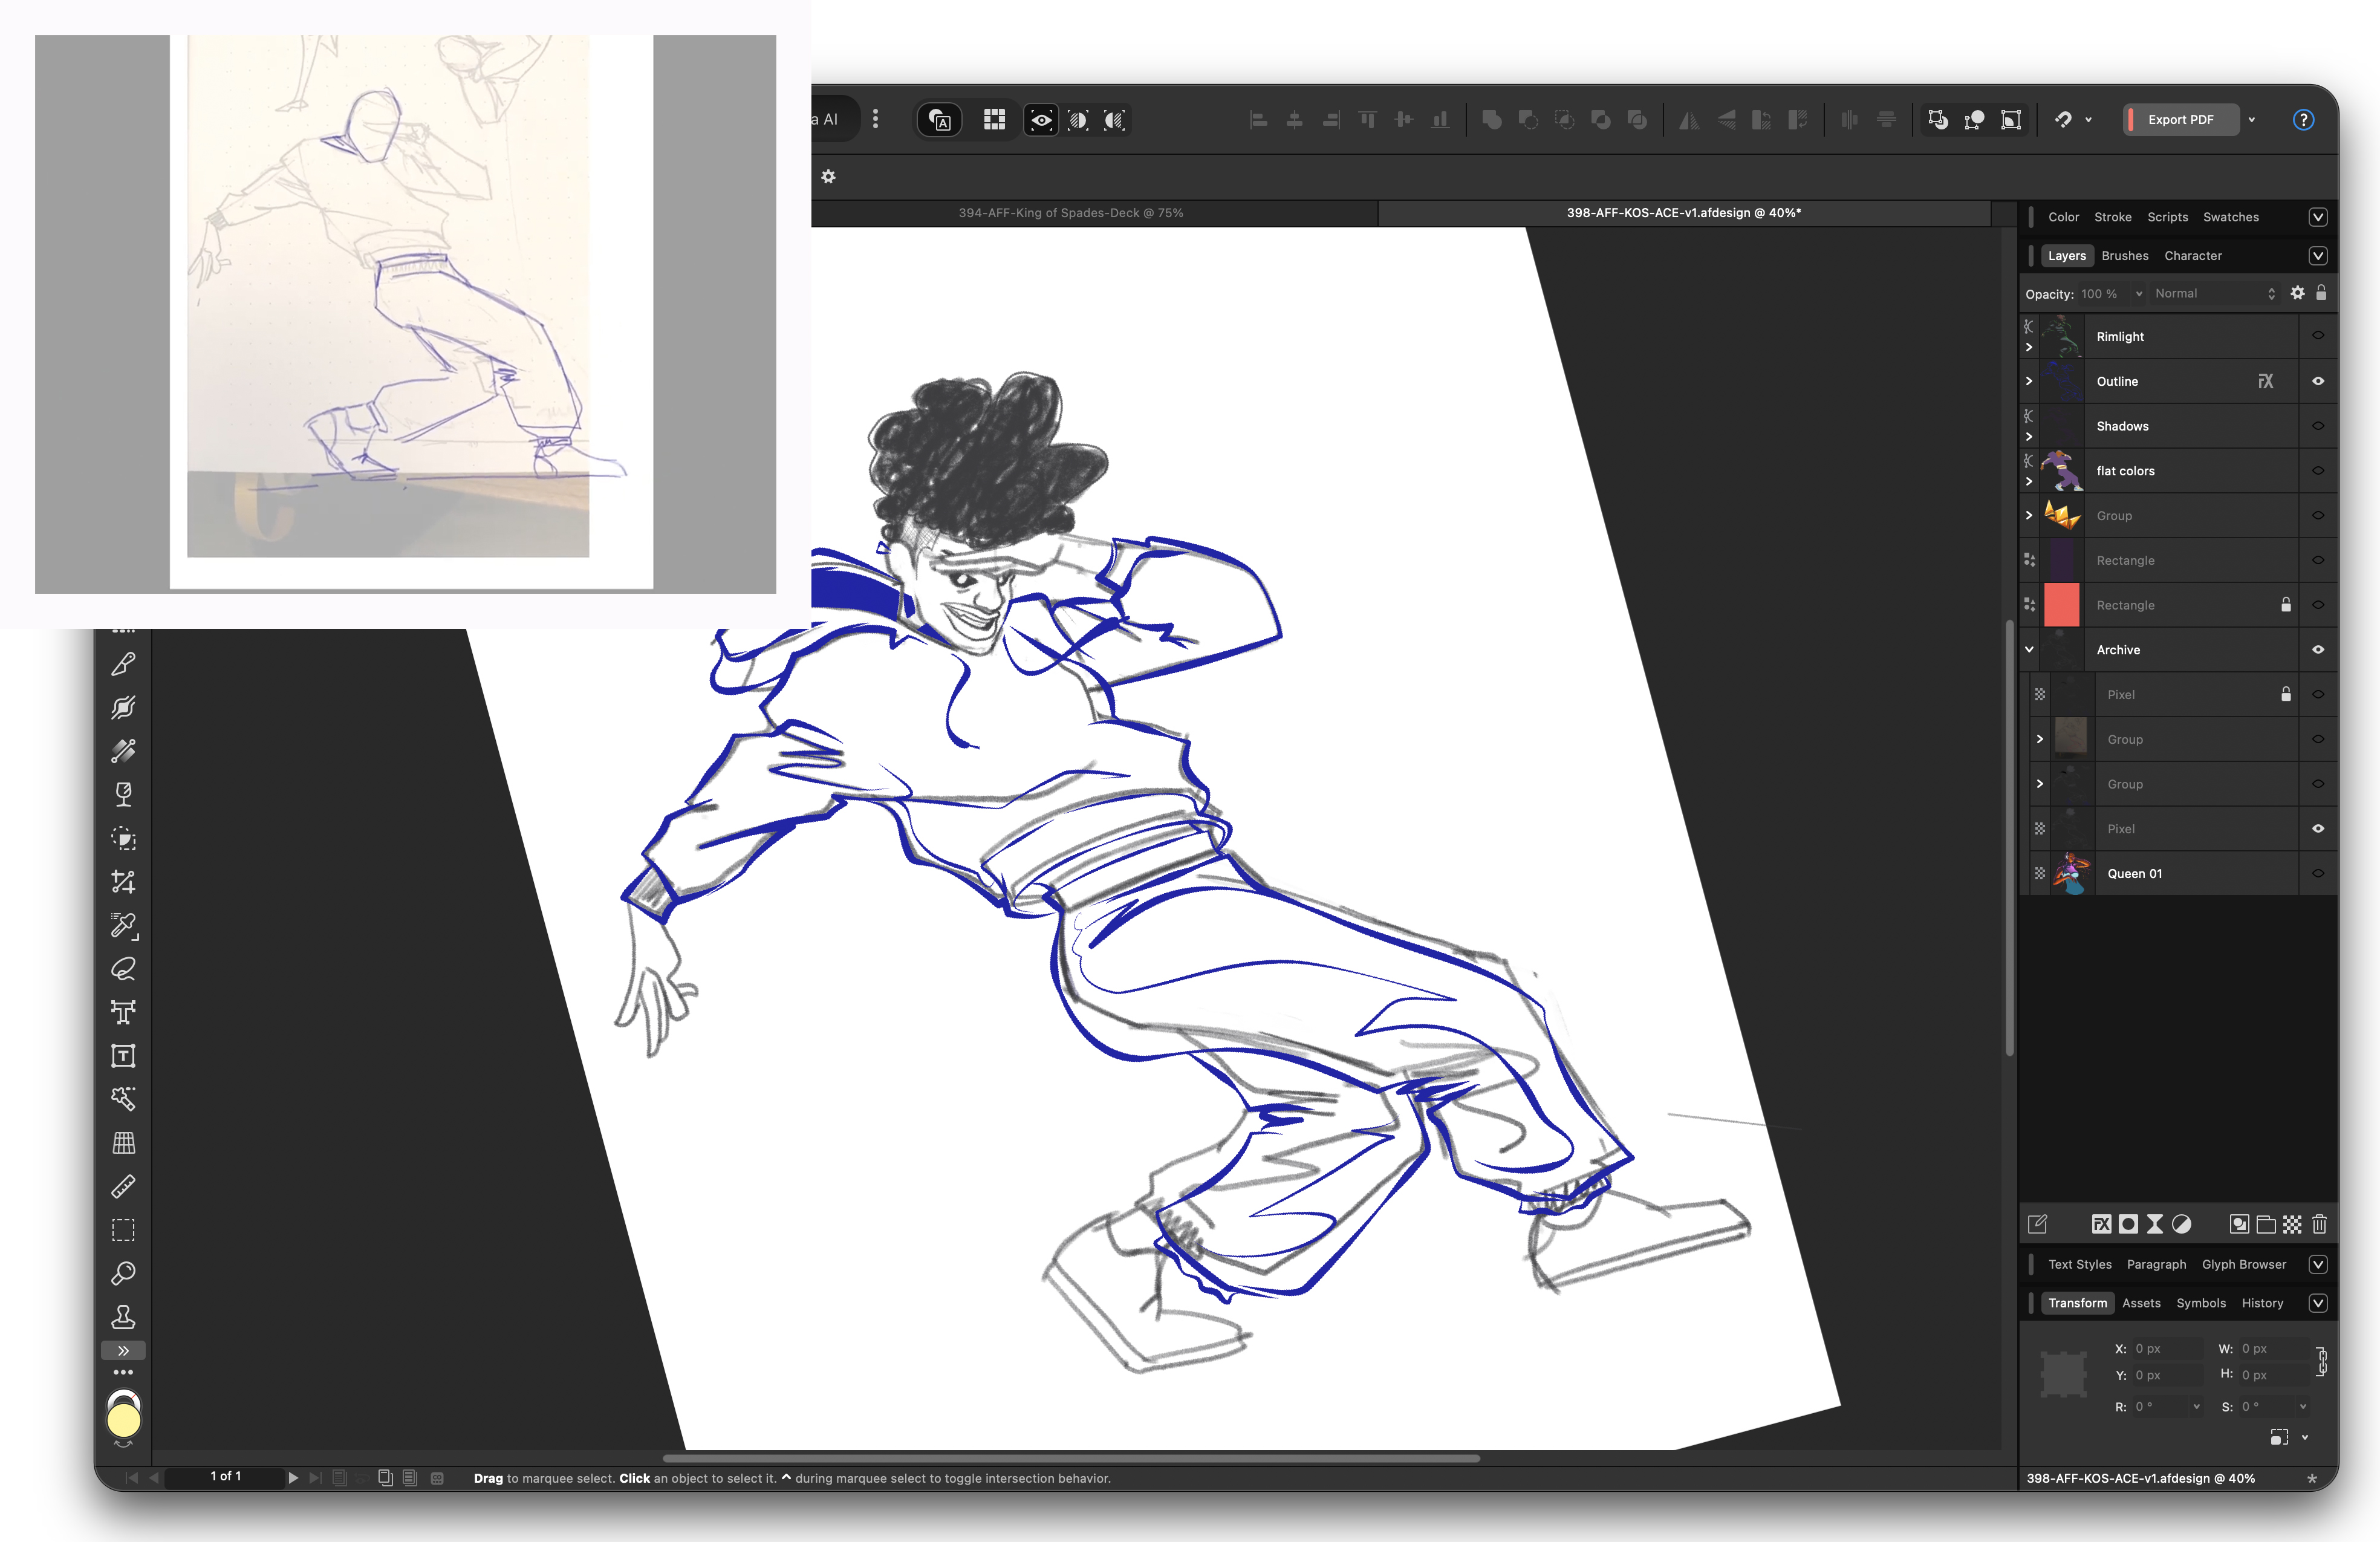The height and width of the screenshot is (1542, 2380).
Task: Expand the Rimlight layer
Action: click(x=2028, y=347)
